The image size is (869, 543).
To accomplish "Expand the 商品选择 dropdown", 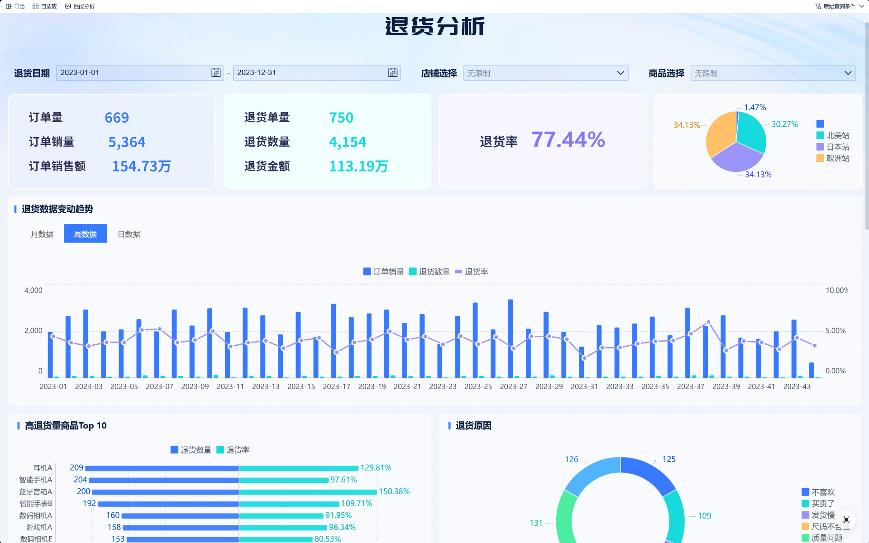I will (x=848, y=73).
